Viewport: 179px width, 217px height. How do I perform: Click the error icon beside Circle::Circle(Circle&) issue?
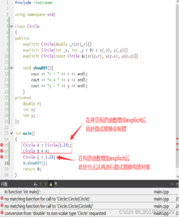(2, 205)
